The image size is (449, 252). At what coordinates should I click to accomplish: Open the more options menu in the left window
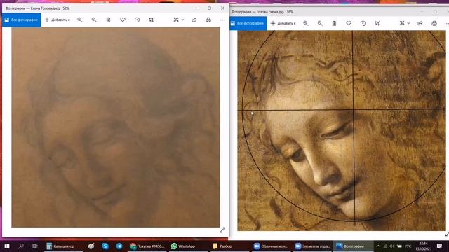[x=222, y=20]
